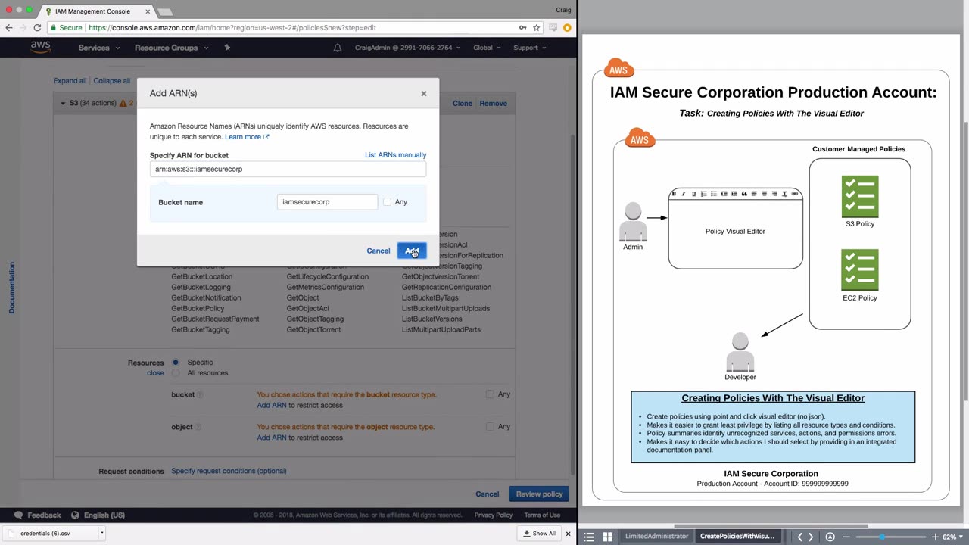Open the Services menu
Screen dimensions: 969x545
[x=99, y=48]
